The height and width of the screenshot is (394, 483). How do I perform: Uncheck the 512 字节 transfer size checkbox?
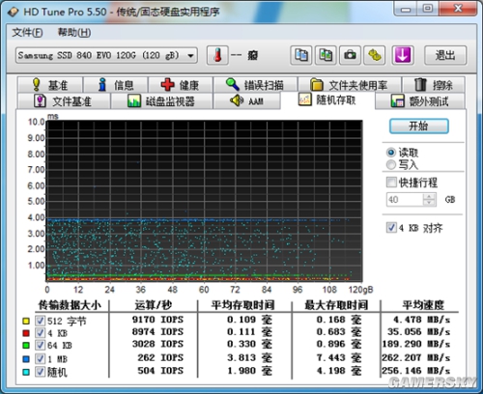click(x=40, y=321)
